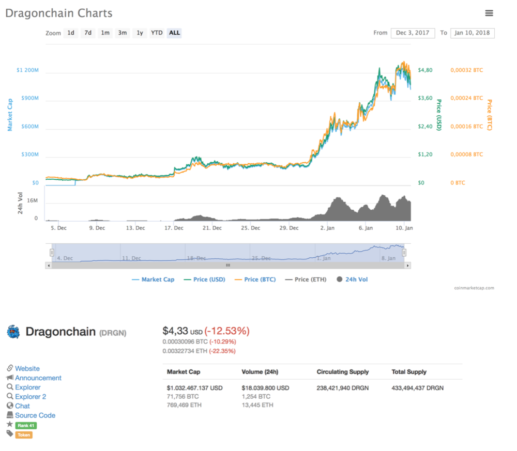Click the Dragonchain logo icon

(13, 332)
